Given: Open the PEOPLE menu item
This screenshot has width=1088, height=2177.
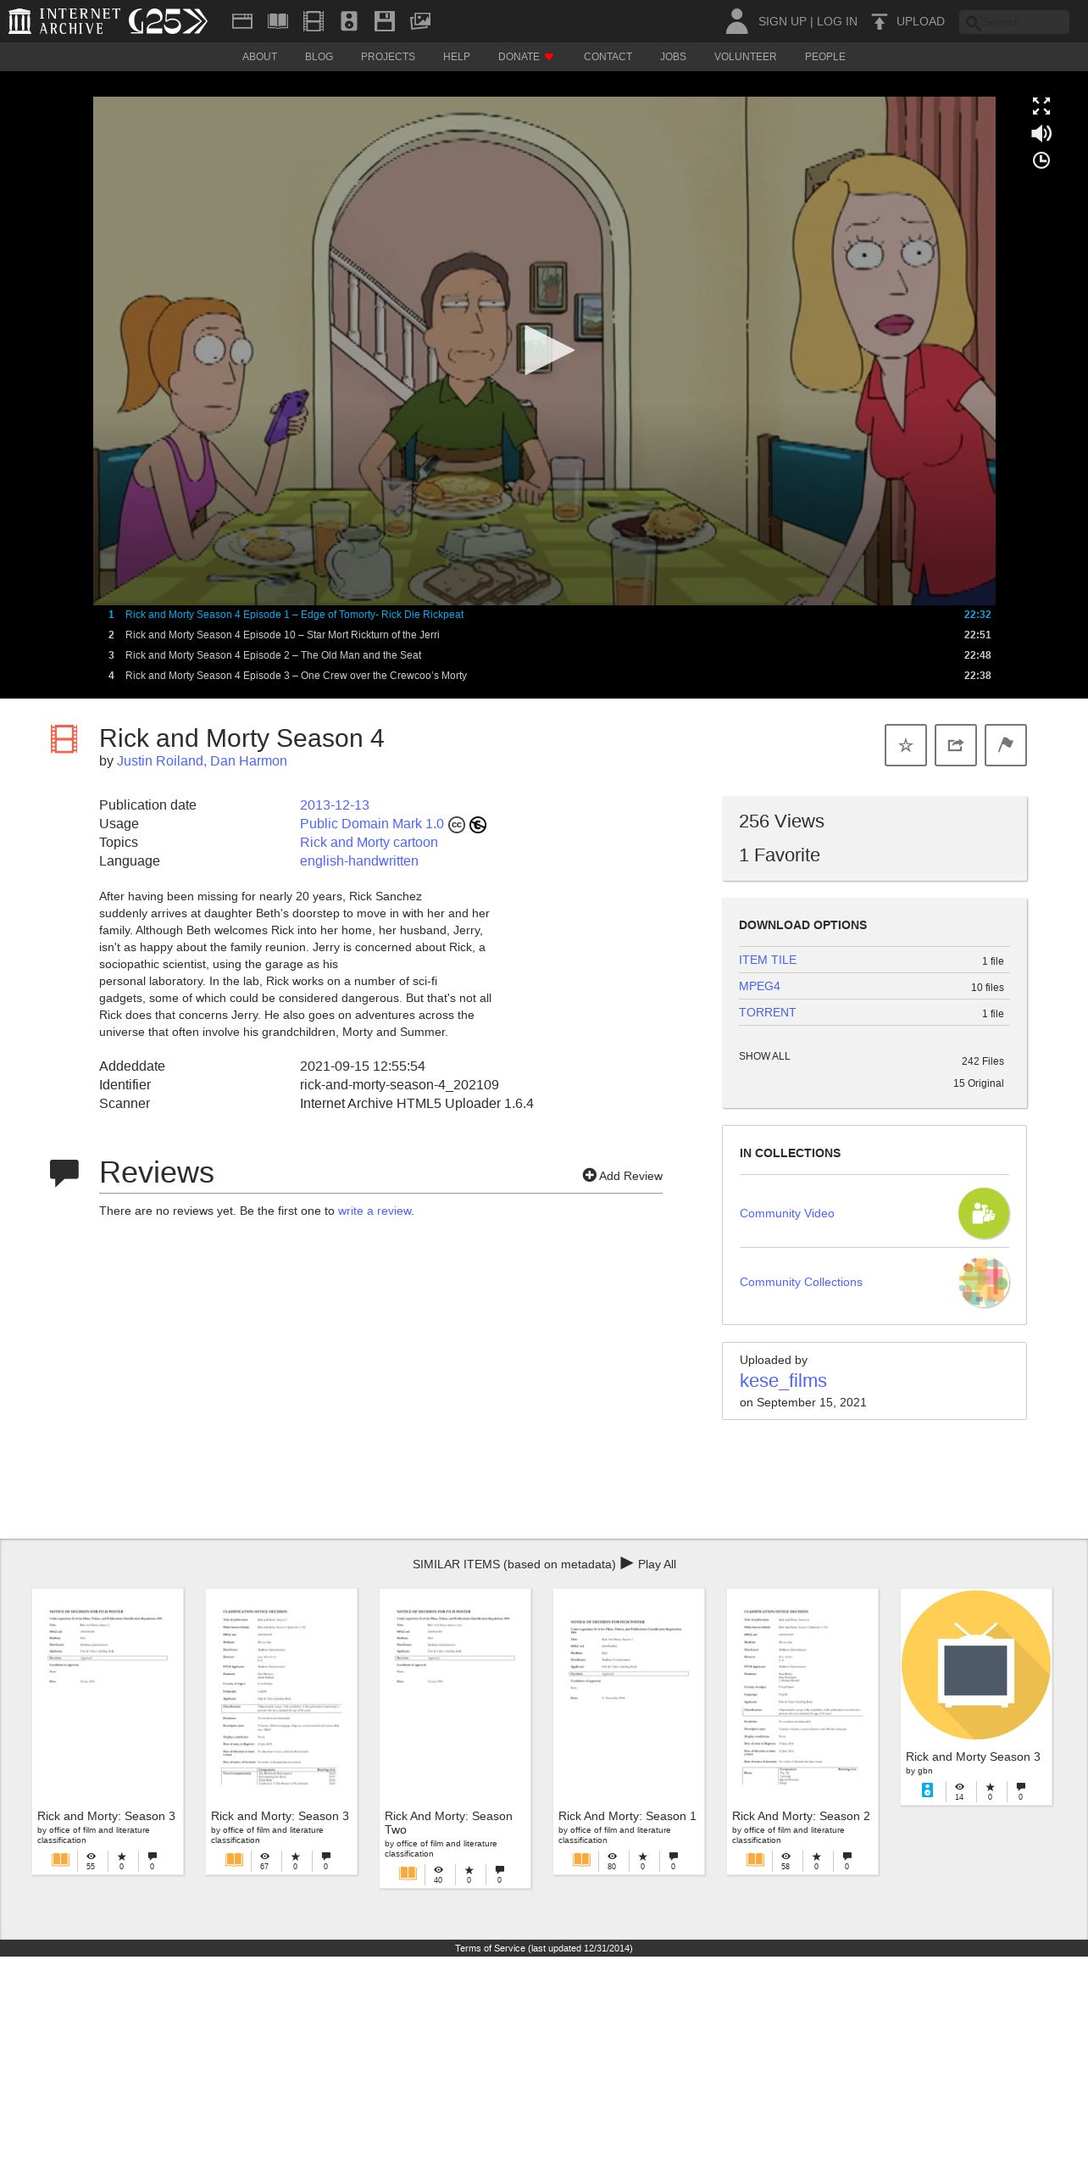Looking at the screenshot, I should click(824, 57).
